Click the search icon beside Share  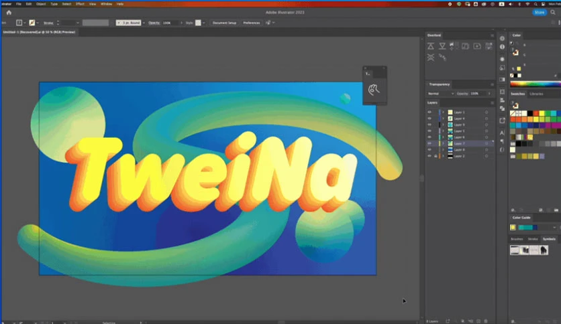coord(553,13)
